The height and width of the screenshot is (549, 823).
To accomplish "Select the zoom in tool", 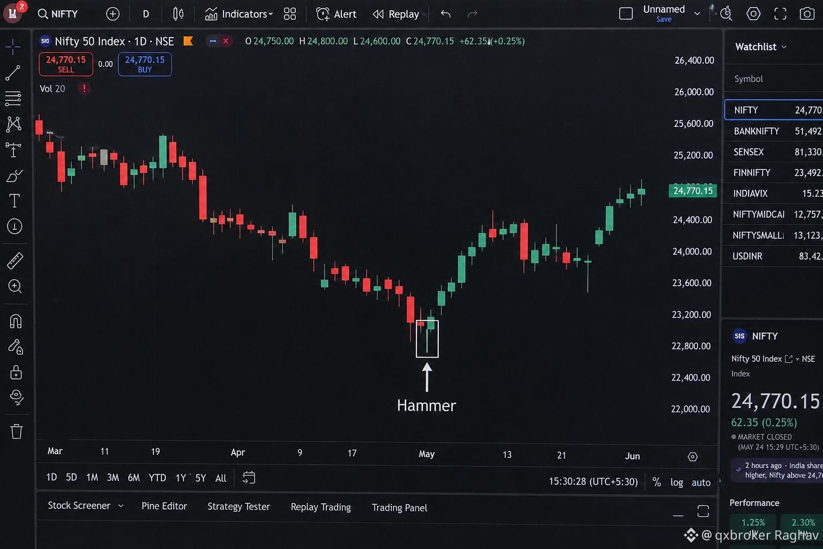I will [x=15, y=286].
